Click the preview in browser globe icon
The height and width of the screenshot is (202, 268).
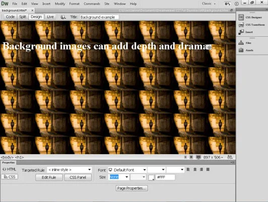click(x=63, y=17)
